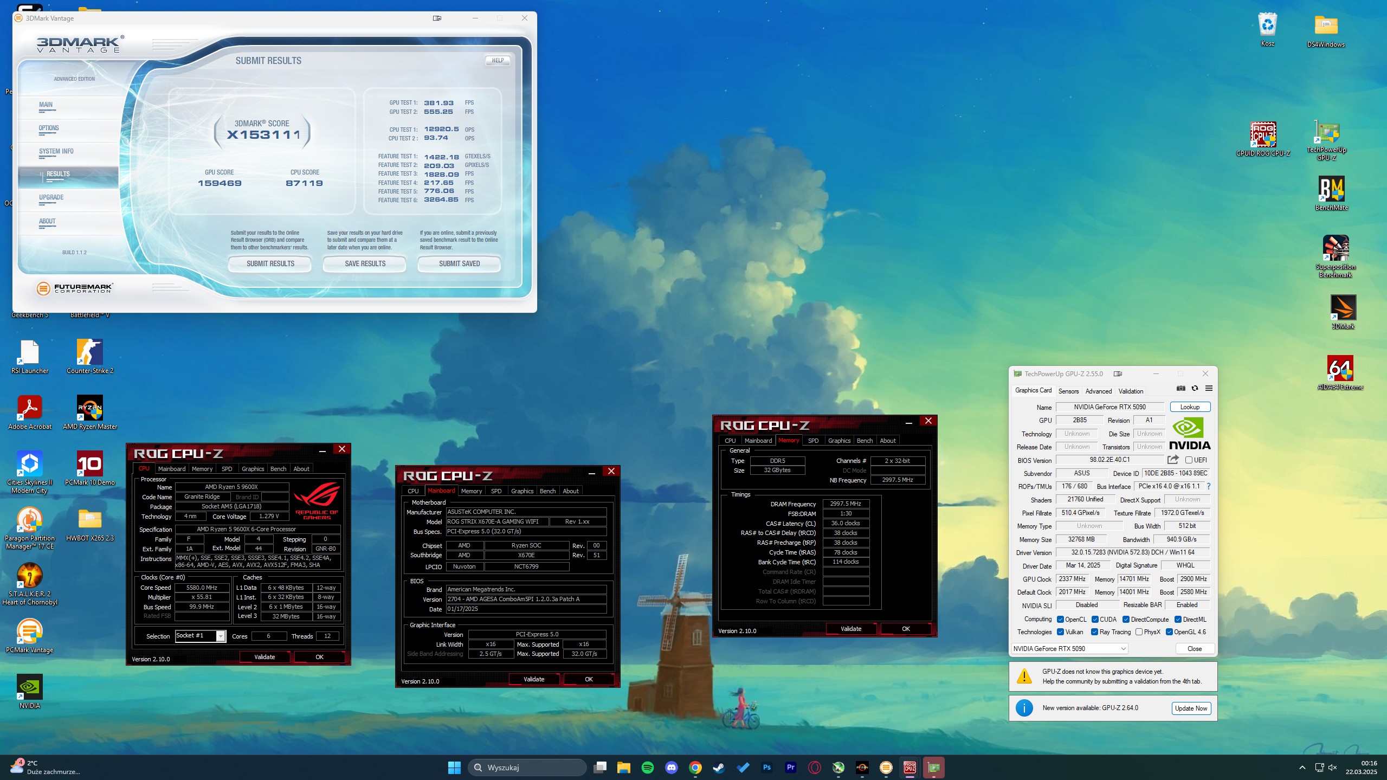The height and width of the screenshot is (780, 1387).
Task: Click the GPU-Z BIOS export share icon
Action: tap(1173, 460)
